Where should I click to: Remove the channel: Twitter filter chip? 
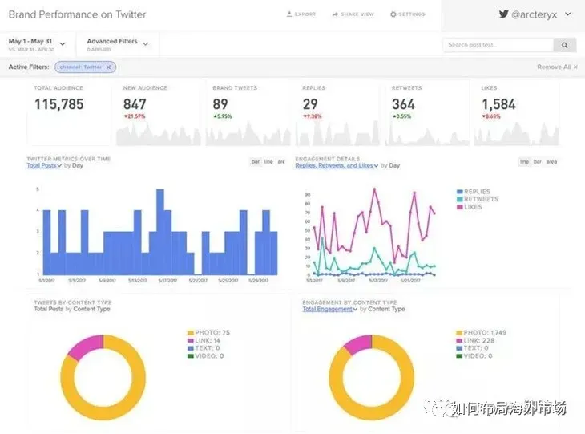[108, 67]
